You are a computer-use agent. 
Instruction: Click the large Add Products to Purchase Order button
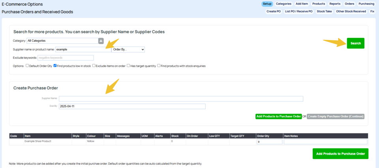tap(340, 153)
